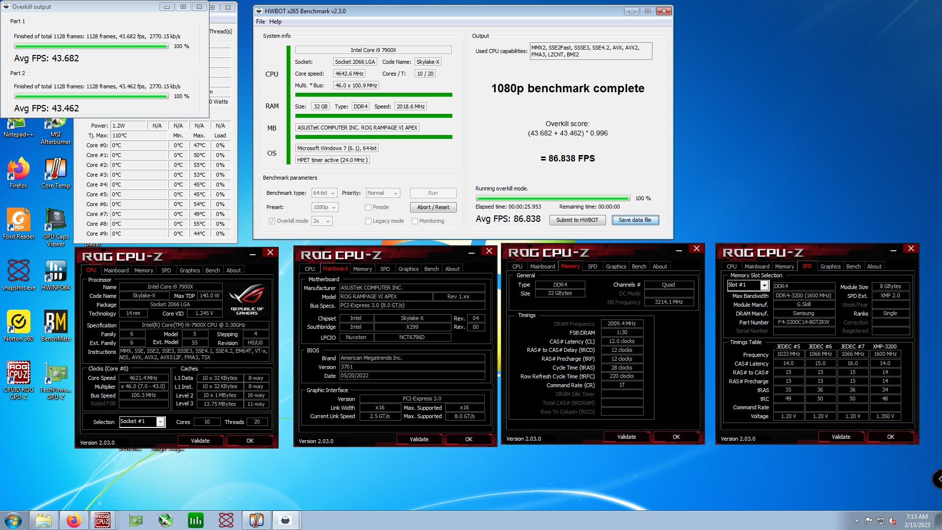This screenshot has width=942, height=530.
Task: Open the SPD tab in first CPU-Z window
Action: (166, 270)
